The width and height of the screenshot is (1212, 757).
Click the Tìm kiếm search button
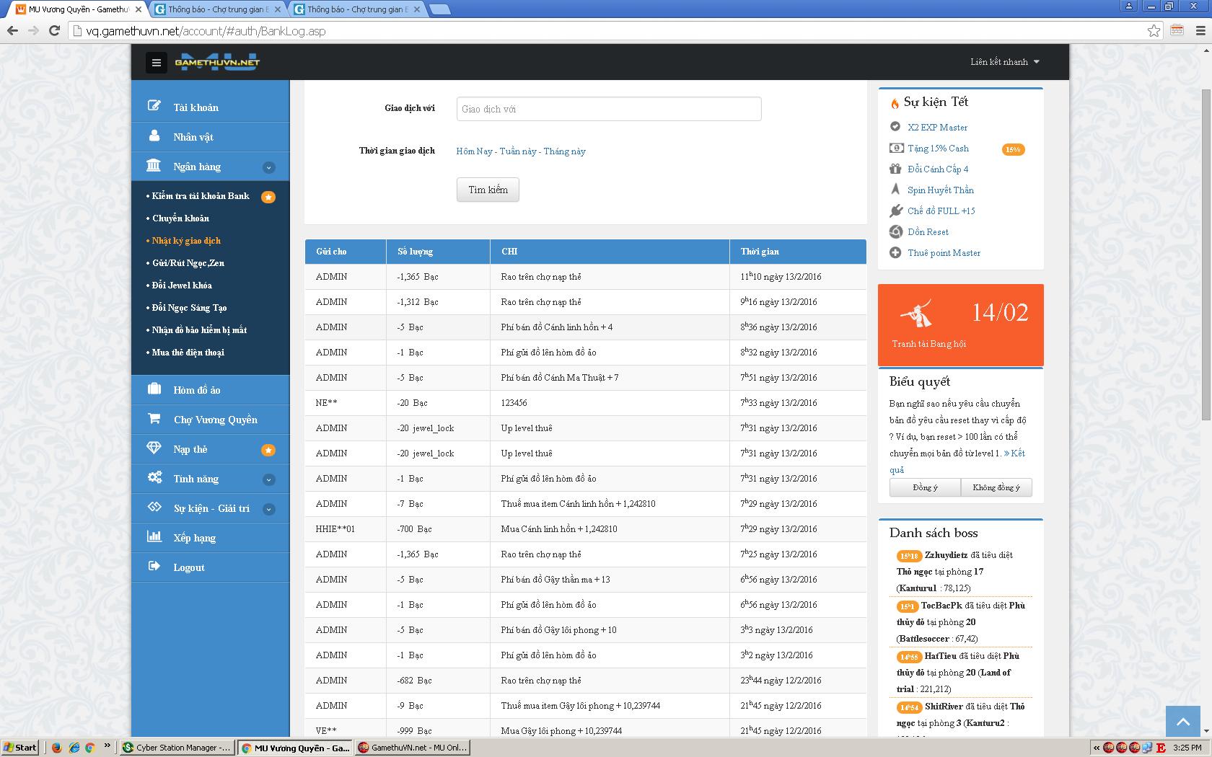point(488,190)
